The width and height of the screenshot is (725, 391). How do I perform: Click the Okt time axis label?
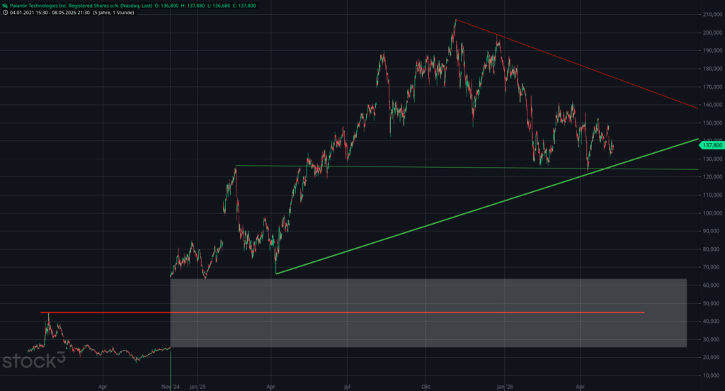point(426,387)
